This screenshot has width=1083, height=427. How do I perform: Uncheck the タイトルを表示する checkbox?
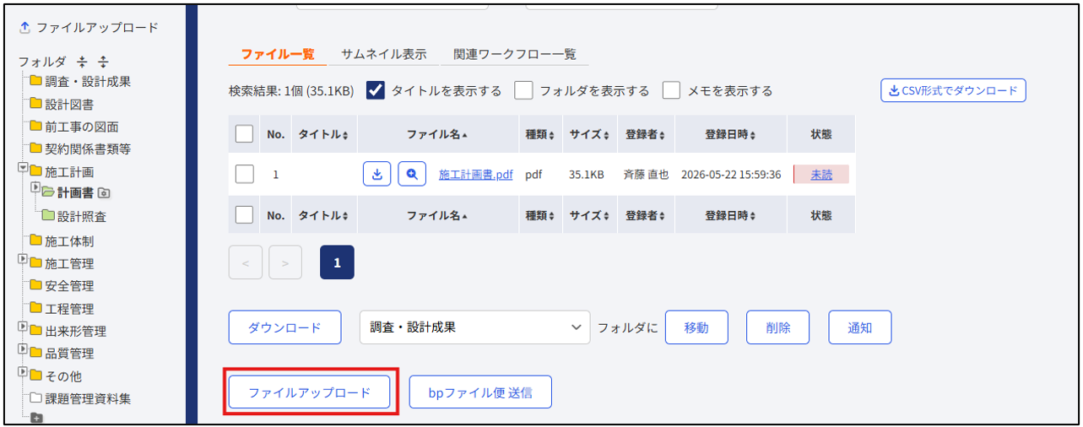click(376, 90)
